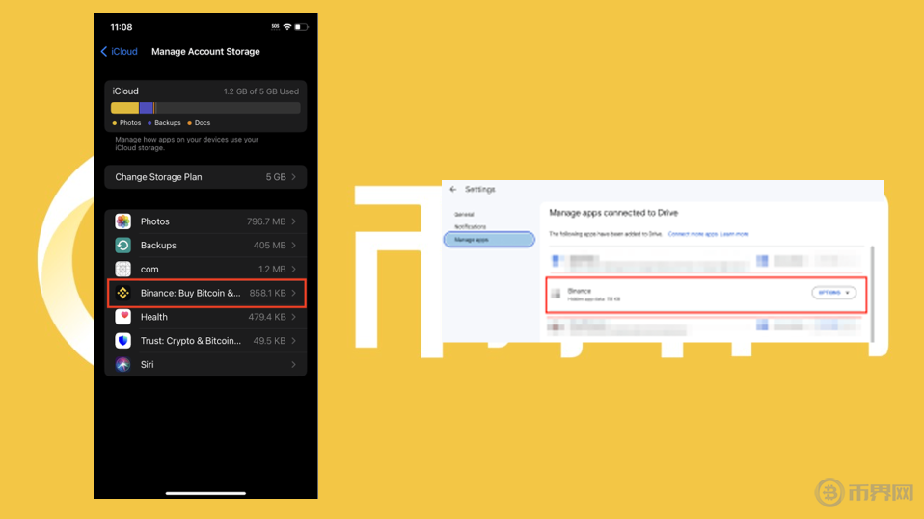Select the Notifications settings tab
Screen dimensions: 924x519
[470, 226]
